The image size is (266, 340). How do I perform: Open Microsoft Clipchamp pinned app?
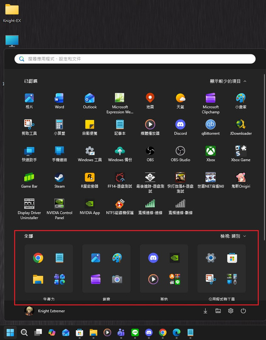point(210,103)
